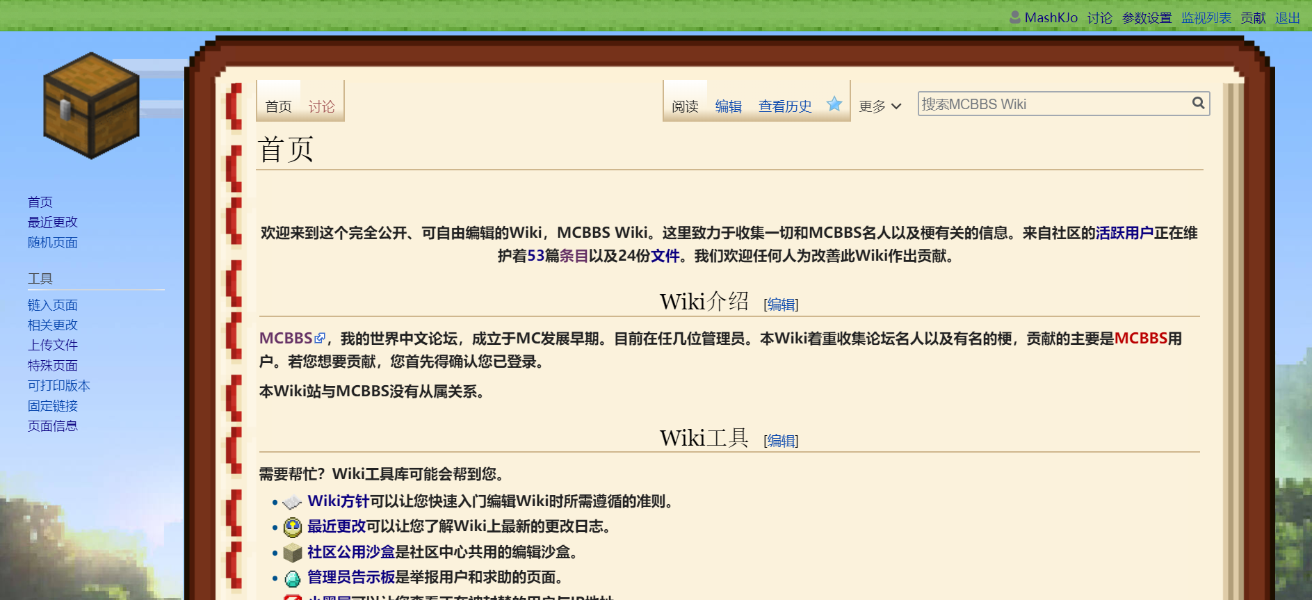
Task: Open 最近更改 link in the tools list
Action: (x=337, y=527)
